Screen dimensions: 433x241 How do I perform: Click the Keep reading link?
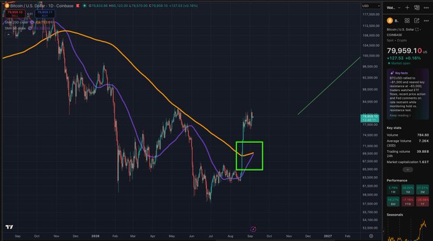pos(400,115)
